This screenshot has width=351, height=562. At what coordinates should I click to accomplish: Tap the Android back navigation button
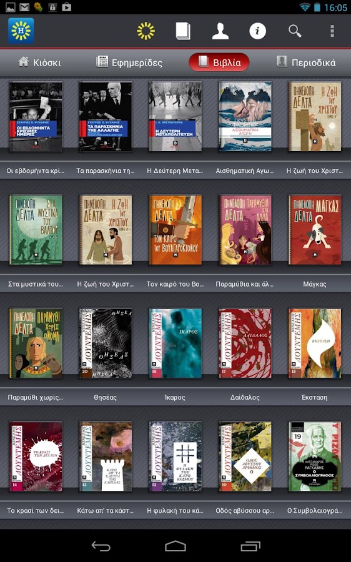click(101, 546)
